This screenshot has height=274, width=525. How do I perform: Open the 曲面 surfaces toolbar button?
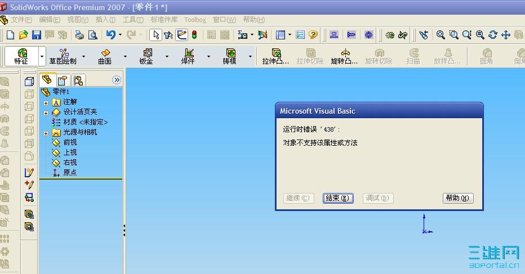point(105,56)
